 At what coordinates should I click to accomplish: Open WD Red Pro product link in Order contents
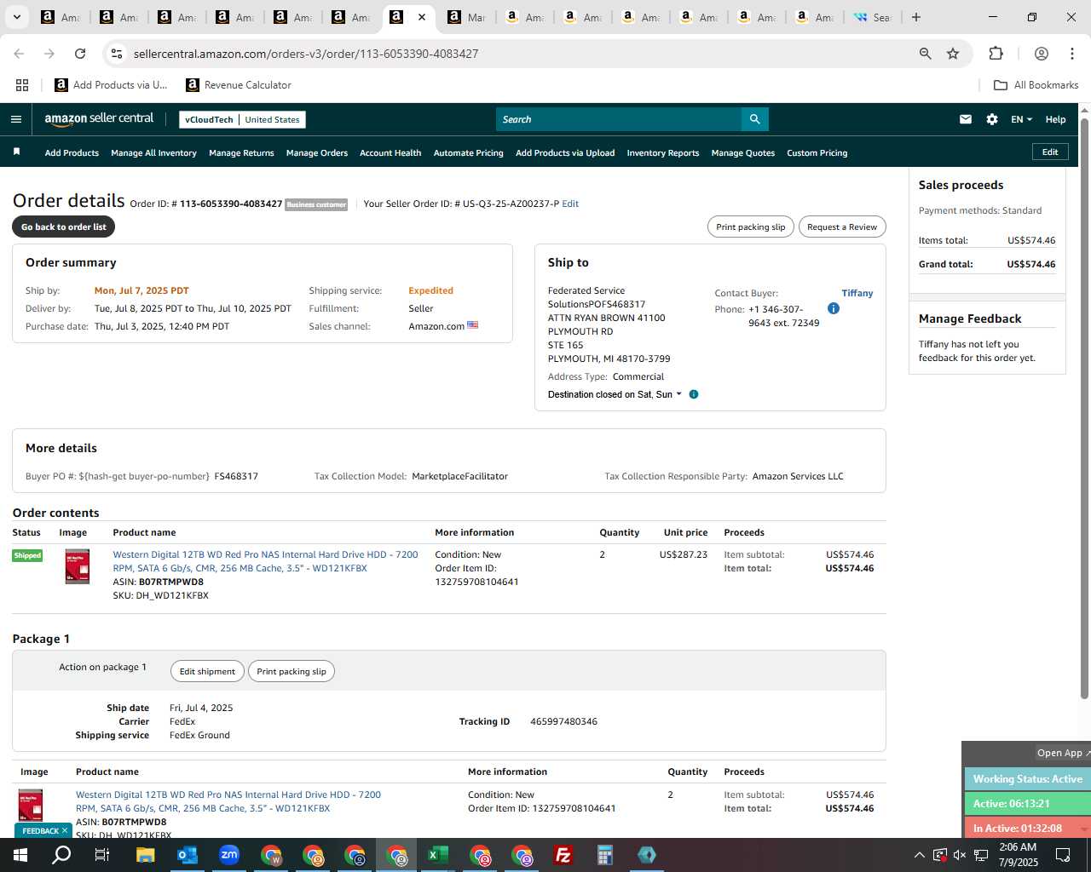tap(265, 561)
